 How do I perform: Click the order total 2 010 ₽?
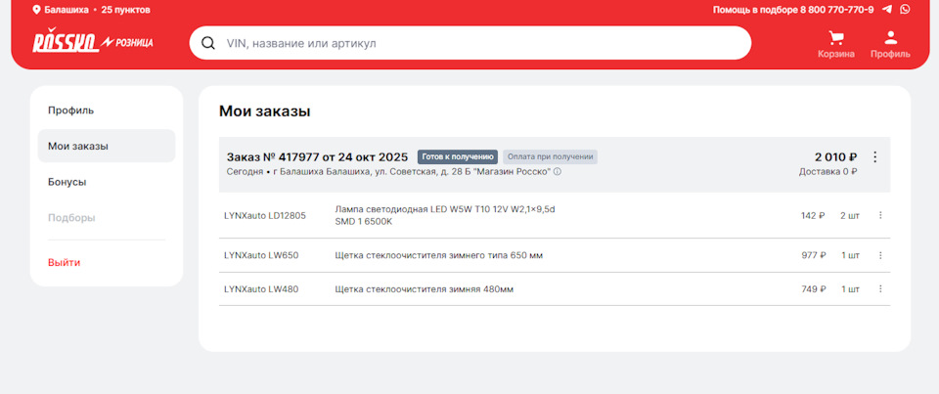[x=835, y=156]
